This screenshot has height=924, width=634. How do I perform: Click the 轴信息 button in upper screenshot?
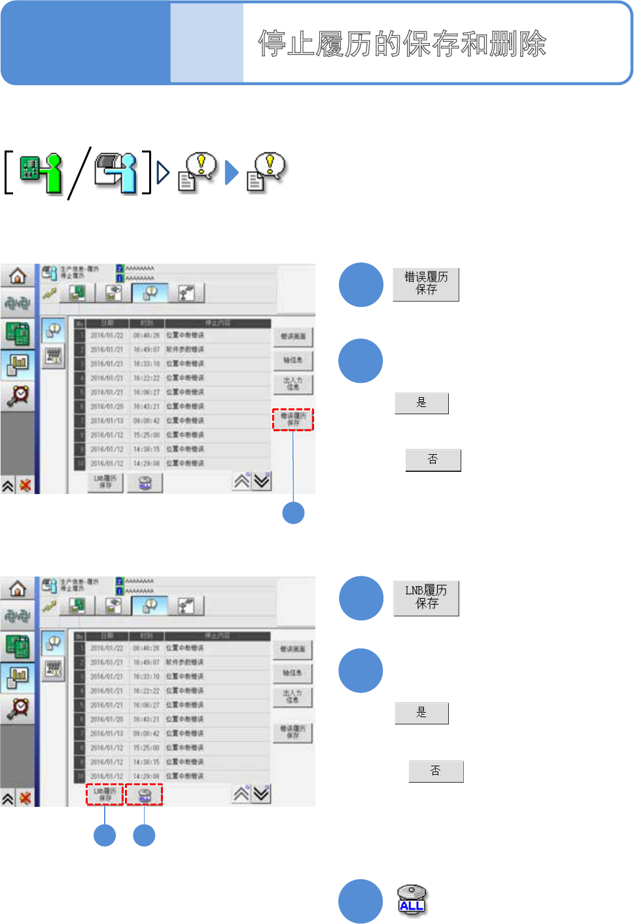coord(292,360)
